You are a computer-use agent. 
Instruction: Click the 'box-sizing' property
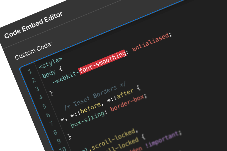88,120
